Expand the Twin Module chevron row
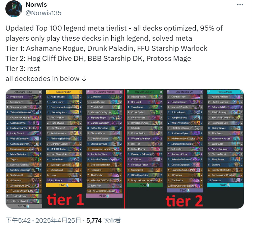 coord(11,196)
